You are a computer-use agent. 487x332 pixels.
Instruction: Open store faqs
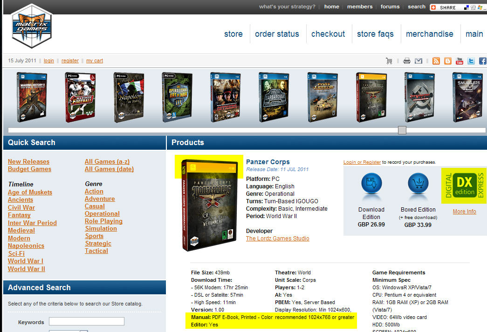pos(375,34)
